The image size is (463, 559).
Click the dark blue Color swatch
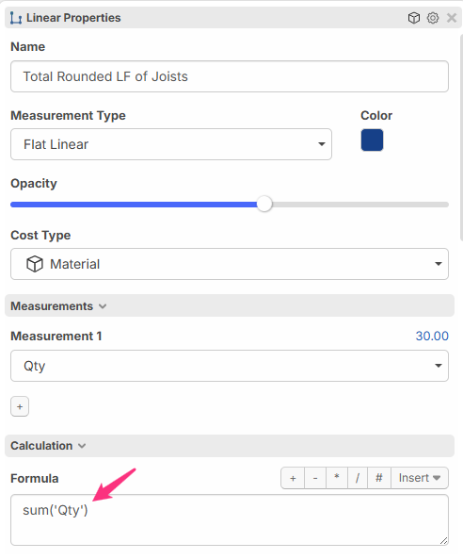coord(372,140)
